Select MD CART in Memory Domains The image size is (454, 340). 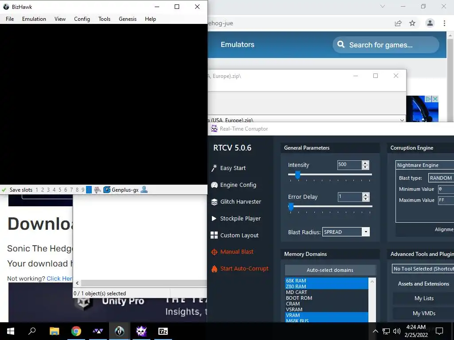click(326, 292)
